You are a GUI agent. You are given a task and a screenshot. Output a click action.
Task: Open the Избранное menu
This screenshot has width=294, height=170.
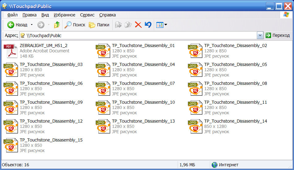pos(64,15)
